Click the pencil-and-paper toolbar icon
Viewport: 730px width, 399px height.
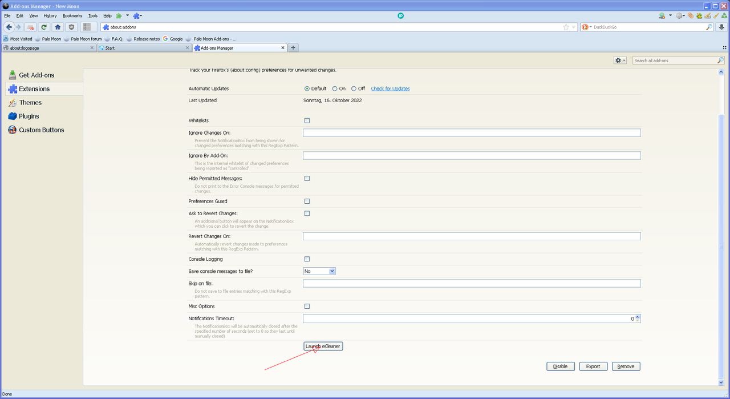[707, 16]
